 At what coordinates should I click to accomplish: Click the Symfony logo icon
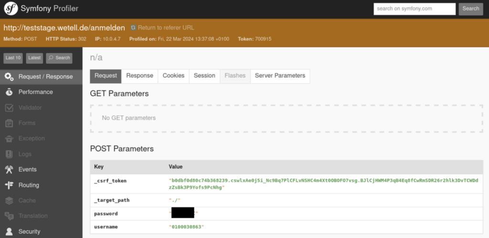coord(11,9)
